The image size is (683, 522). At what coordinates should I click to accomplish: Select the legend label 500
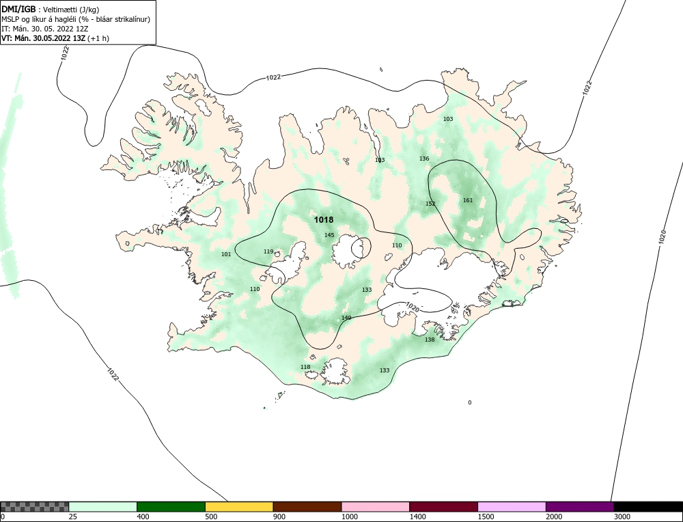[211, 517]
